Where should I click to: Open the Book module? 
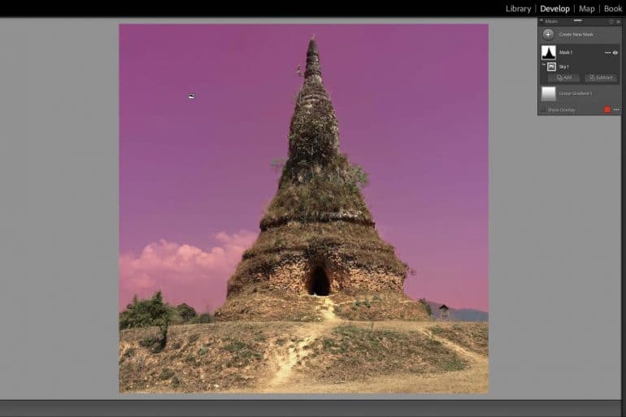click(613, 9)
